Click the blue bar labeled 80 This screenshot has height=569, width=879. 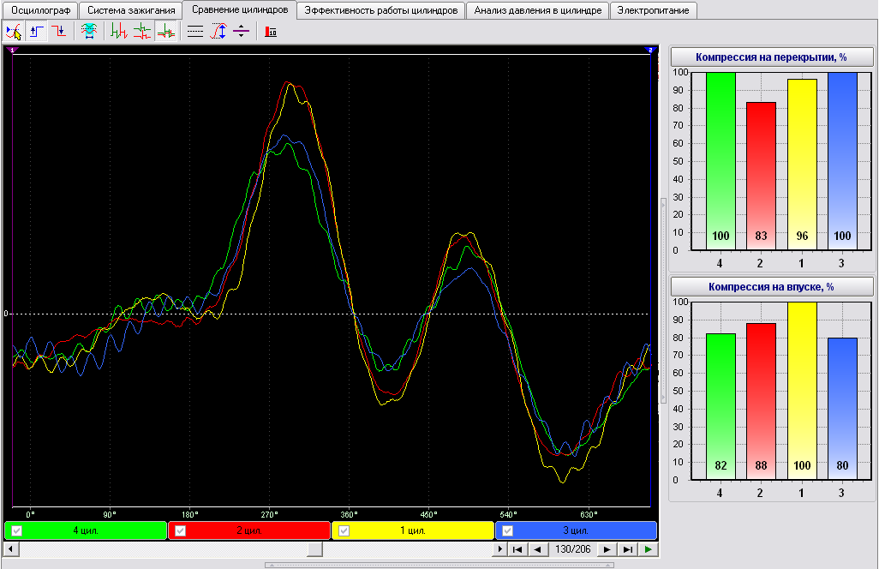point(842,408)
